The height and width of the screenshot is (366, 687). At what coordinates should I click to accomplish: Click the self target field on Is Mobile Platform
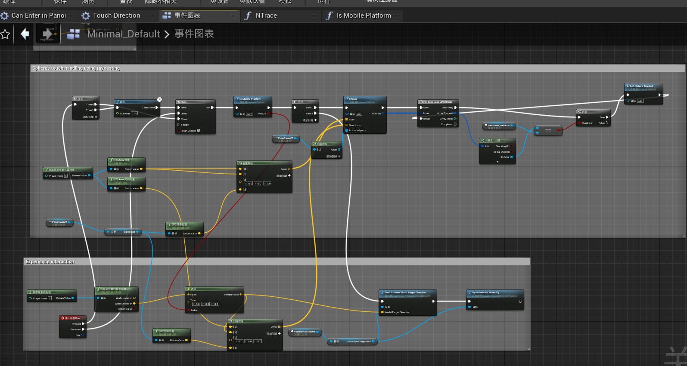(x=249, y=114)
